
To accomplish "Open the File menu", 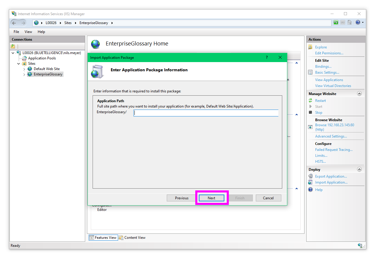I will pyautogui.click(x=16, y=32).
